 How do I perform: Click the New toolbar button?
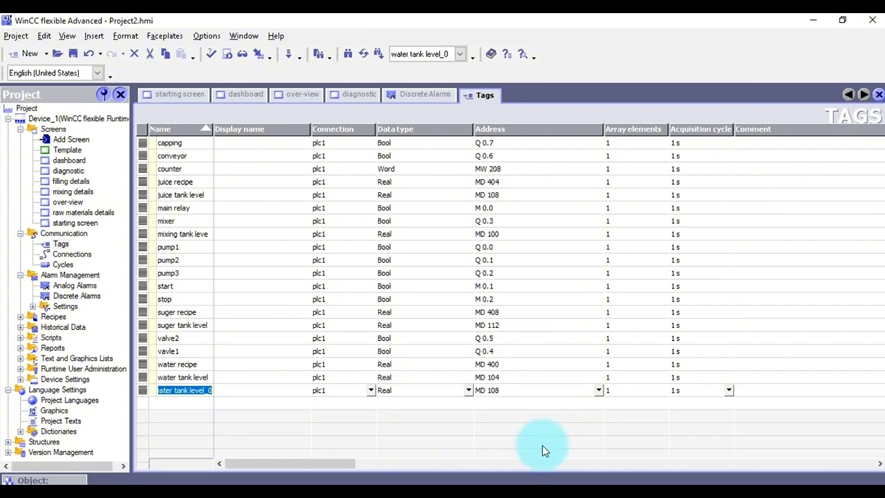tap(24, 53)
